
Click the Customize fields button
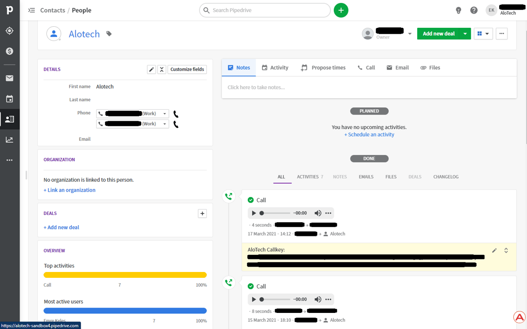tap(187, 69)
